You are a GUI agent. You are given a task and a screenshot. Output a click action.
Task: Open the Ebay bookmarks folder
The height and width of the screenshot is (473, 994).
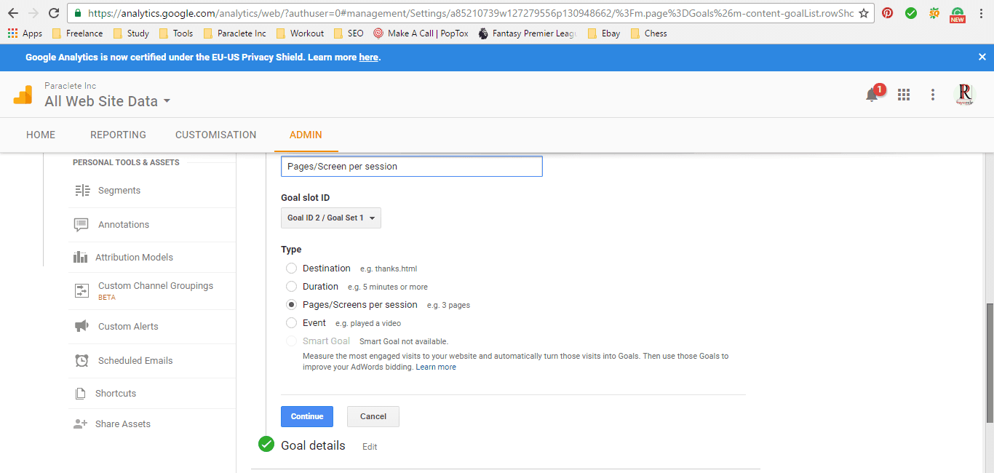click(604, 33)
